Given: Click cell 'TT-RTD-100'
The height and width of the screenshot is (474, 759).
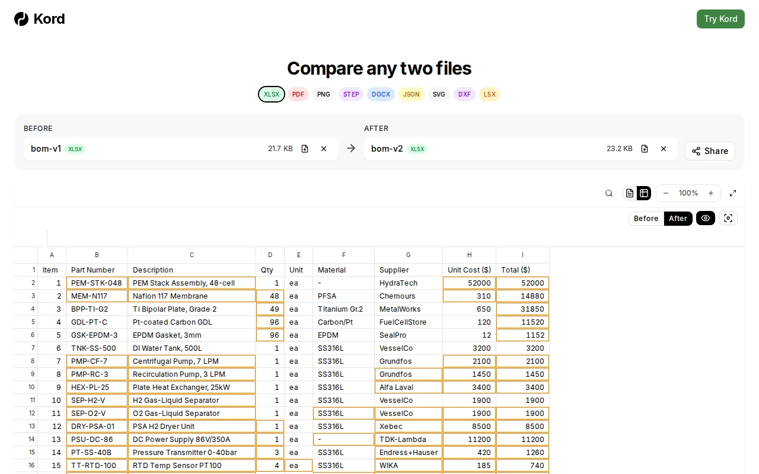Looking at the screenshot, I should [x=97, y=466].
